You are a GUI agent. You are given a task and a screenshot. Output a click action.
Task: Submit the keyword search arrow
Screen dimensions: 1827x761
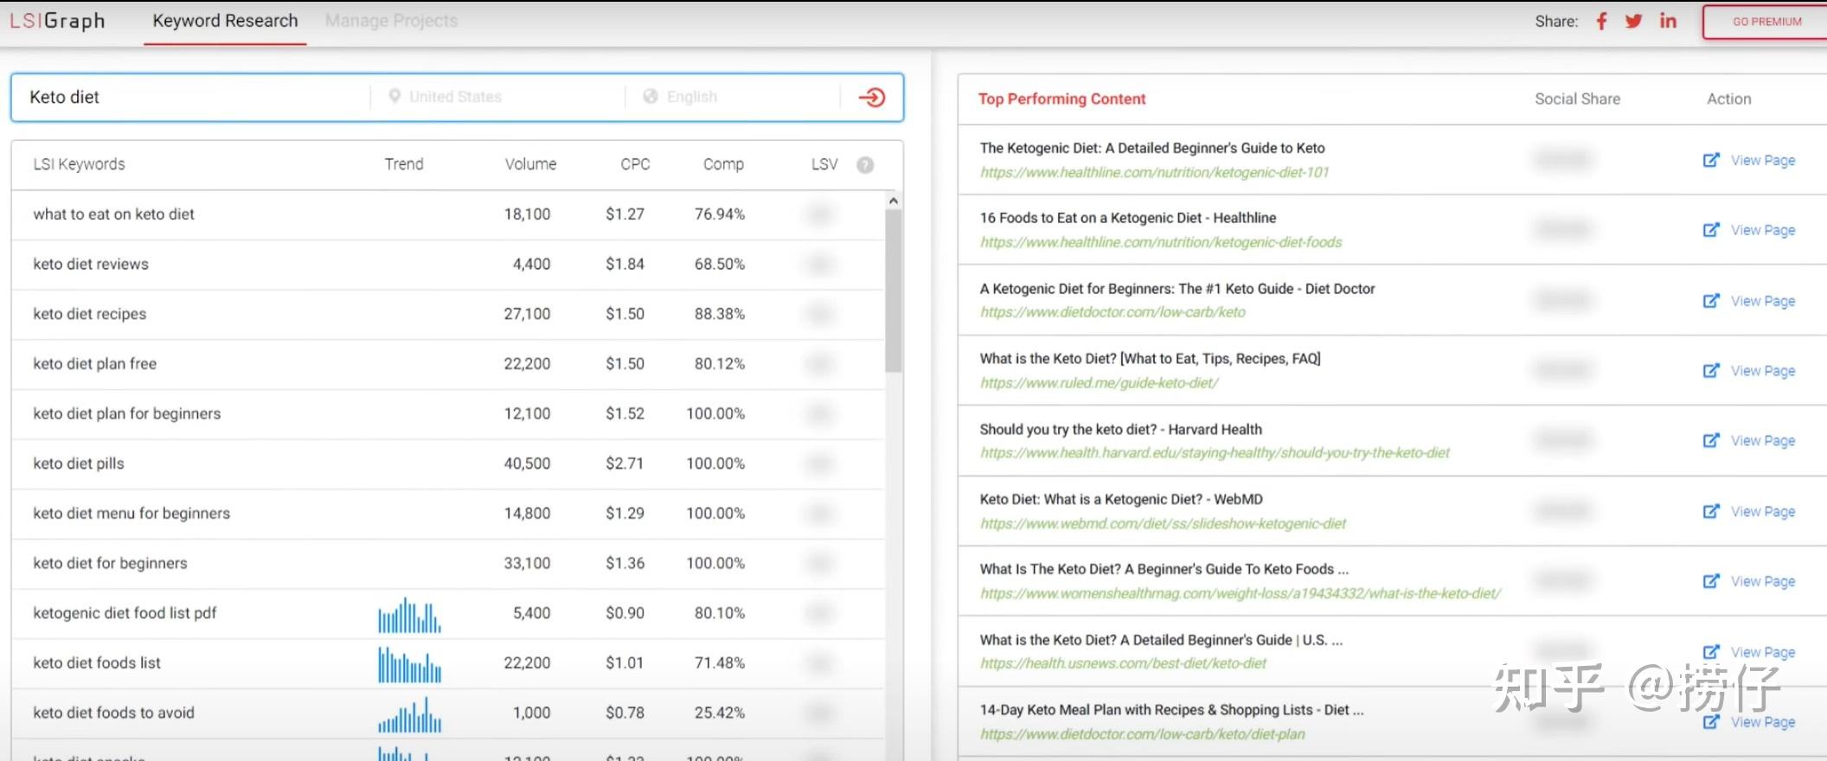tap(871, 97)
